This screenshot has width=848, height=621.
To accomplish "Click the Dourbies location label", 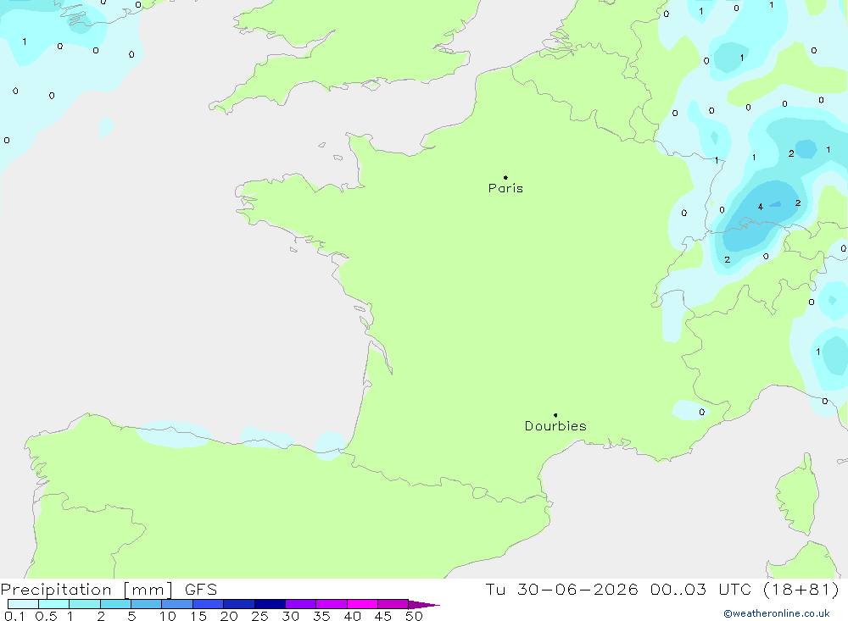I will pos(555,426).
